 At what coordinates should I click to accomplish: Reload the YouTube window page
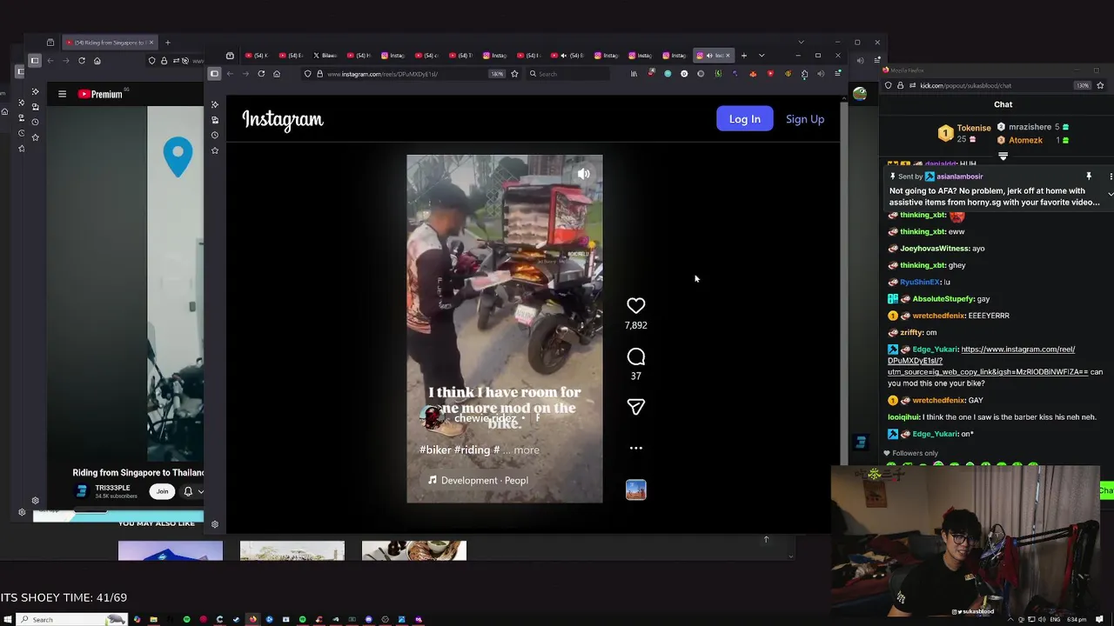tap(82, 61)
